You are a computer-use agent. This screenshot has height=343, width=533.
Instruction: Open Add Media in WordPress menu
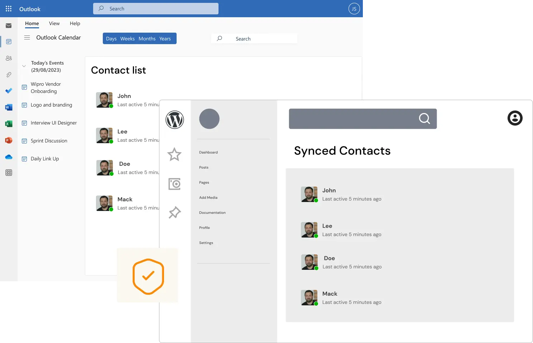208,198
